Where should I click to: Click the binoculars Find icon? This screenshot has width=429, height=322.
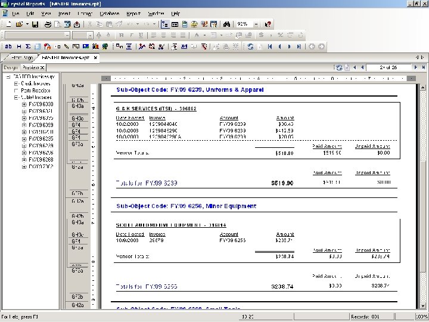click(x=226, y=24)
